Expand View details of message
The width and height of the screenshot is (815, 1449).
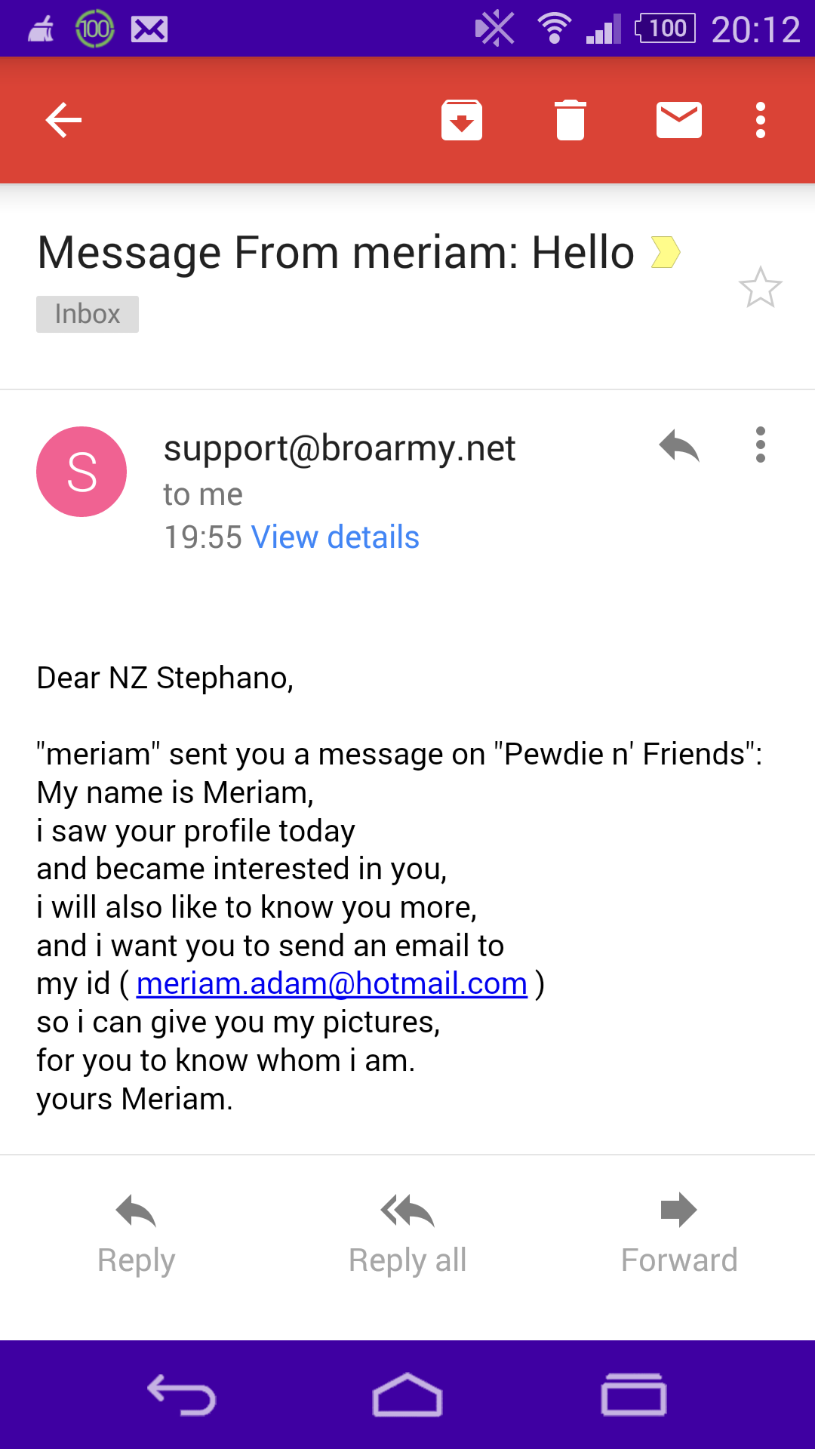pos(335,537)
